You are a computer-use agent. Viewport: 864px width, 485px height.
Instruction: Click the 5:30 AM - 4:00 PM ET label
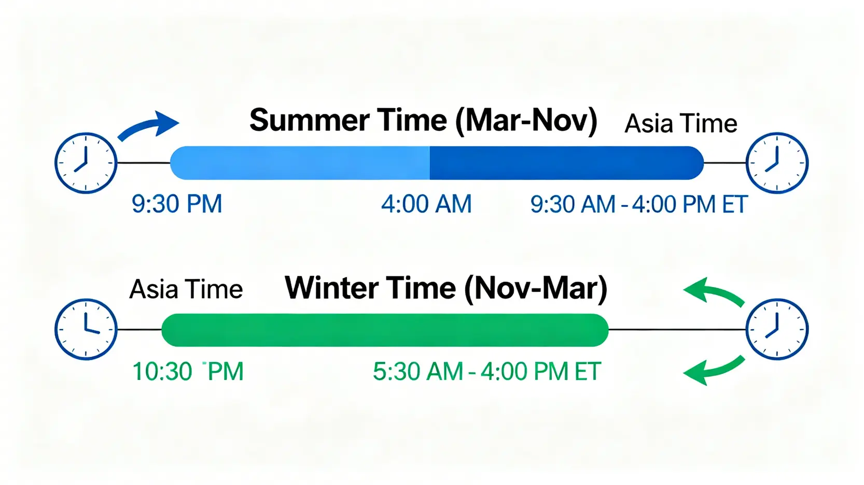[x=486, y=372]
